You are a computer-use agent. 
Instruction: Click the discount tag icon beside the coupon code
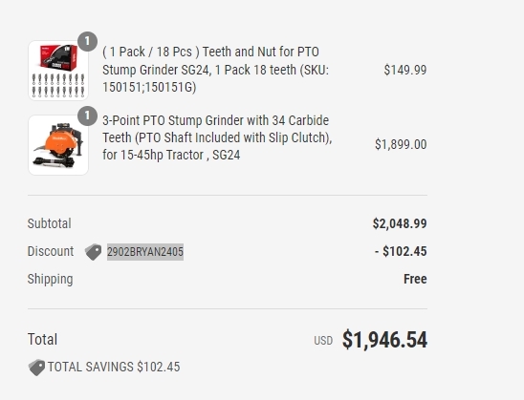pos(94,252)
